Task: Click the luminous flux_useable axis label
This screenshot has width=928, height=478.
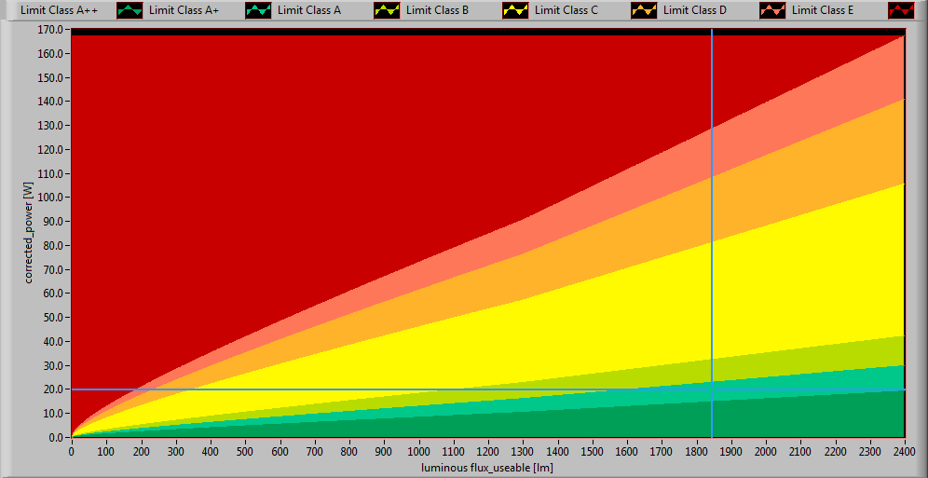Action: (487, 467)
